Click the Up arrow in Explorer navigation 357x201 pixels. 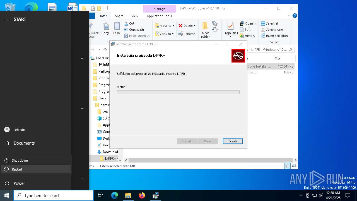point(105,50)
